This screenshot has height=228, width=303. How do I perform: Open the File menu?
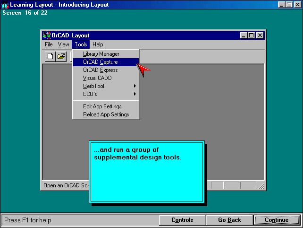click(x=49, y=44)
